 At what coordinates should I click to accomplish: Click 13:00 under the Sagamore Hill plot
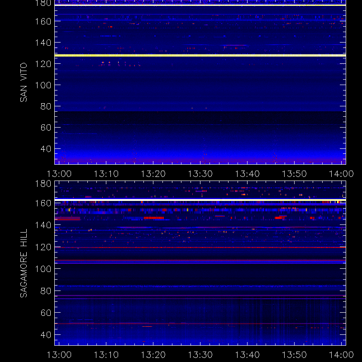click(x=59, y=355)
